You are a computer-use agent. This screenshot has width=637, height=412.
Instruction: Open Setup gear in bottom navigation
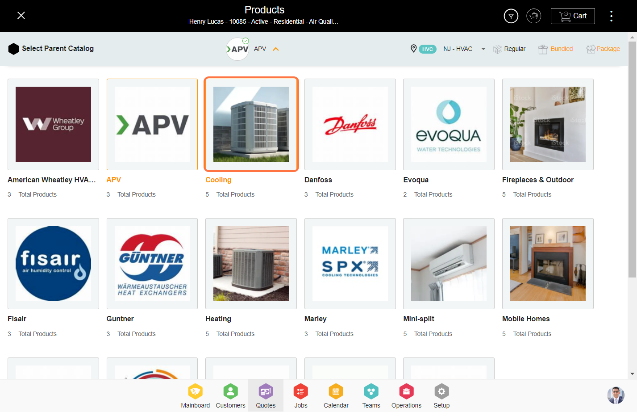click(441, 396)
